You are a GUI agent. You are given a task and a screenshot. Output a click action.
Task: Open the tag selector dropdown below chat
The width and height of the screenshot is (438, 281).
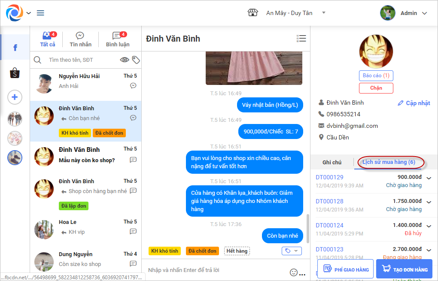[x=292, y=251]
